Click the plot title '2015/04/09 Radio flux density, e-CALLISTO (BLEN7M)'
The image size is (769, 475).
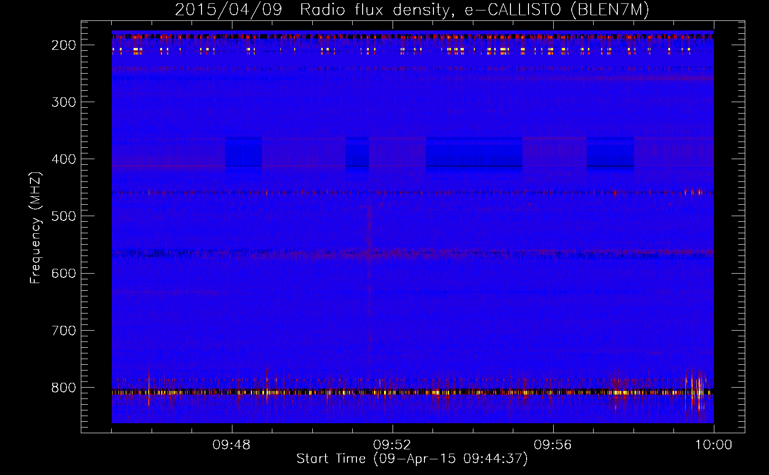coord(412,9)
